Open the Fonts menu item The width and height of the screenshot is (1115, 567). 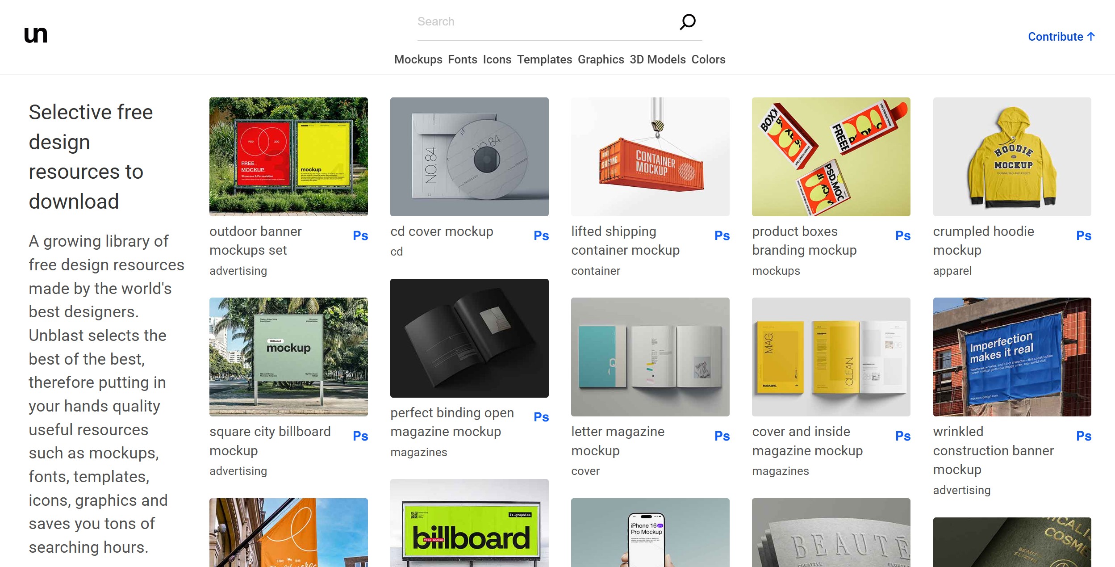463,59
